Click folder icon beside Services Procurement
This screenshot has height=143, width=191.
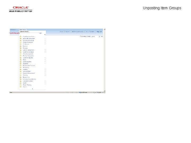click(x=21, y=73)
